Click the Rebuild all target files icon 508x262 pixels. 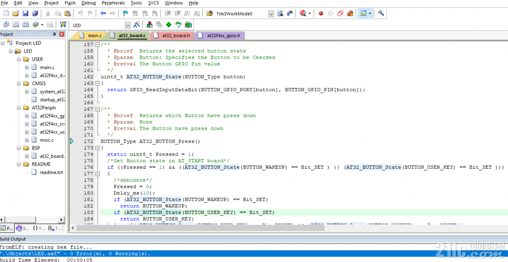[25, 24]
